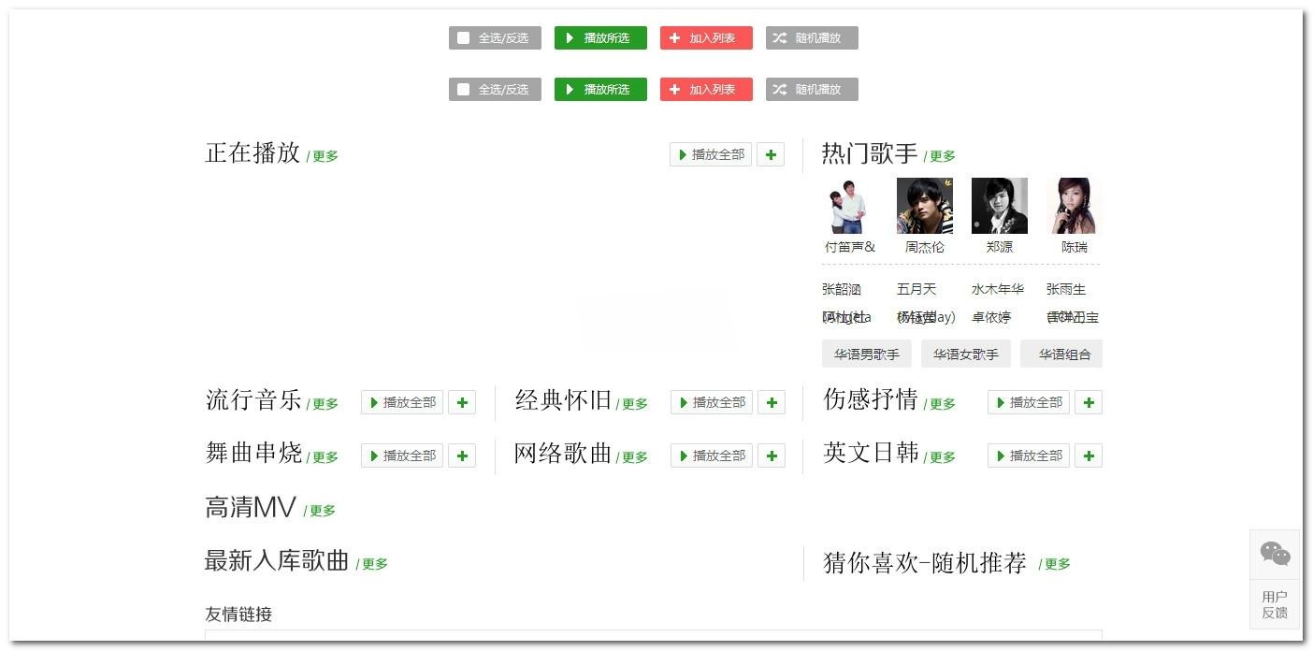Click + icon next to 舞曲串烧 section
Viewport: 1313px width, 651px height.
click(461, 456)
